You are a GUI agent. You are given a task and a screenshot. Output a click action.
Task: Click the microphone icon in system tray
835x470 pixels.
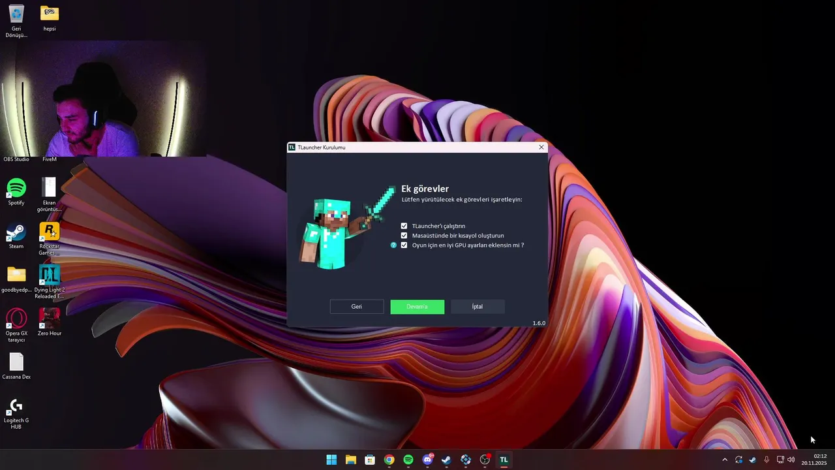pos(767,460)
